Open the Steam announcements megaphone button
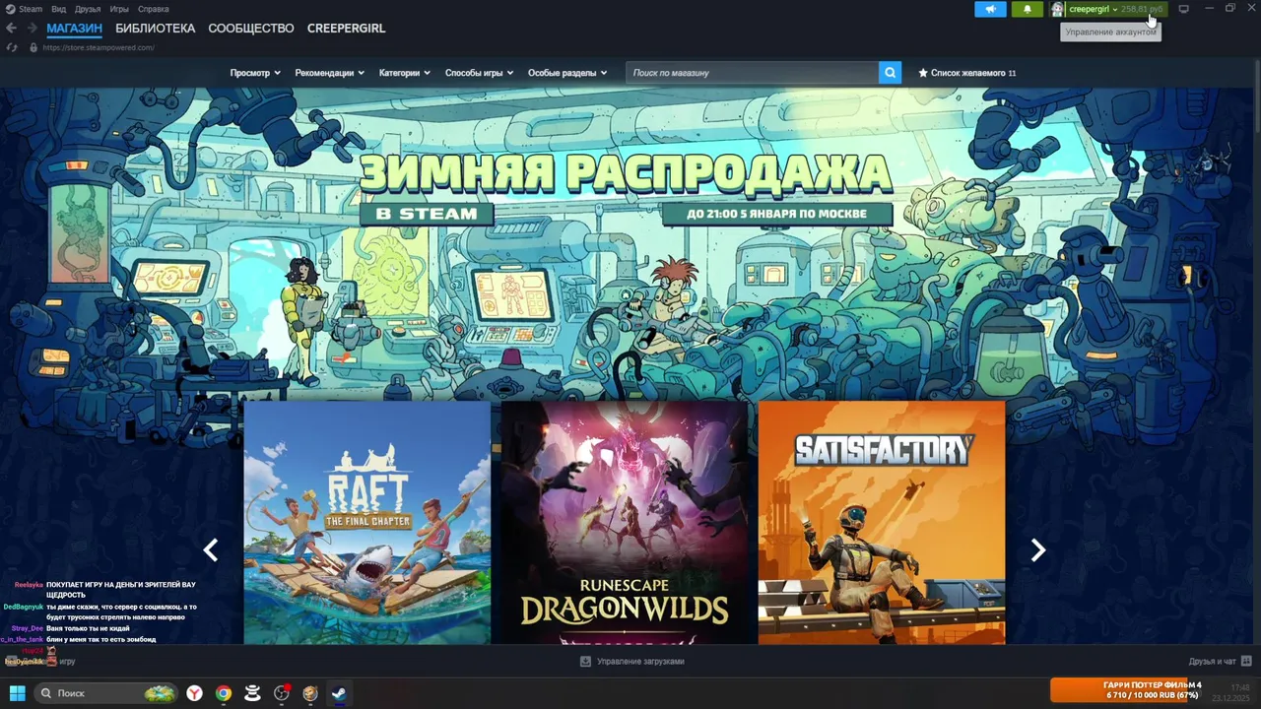 [x=990, y=9]
